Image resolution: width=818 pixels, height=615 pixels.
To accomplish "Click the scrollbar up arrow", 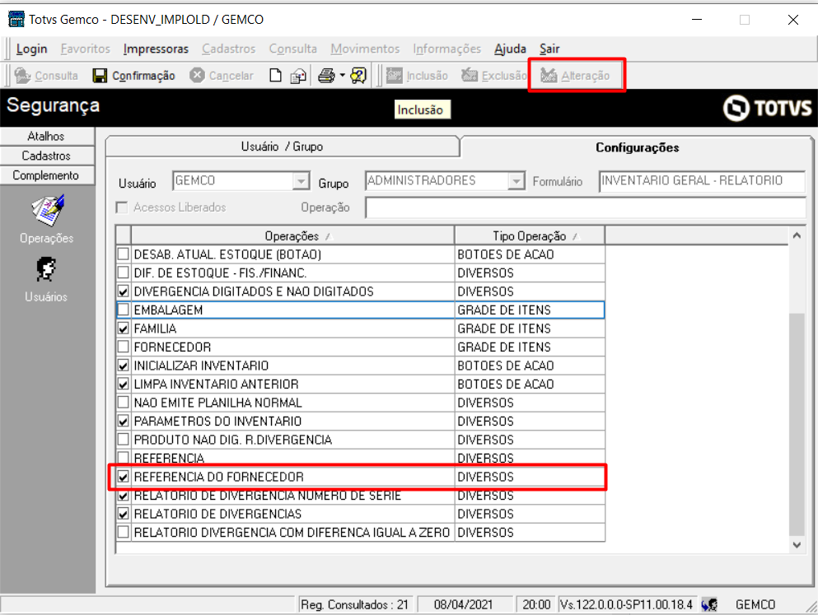I will point(797,235).
